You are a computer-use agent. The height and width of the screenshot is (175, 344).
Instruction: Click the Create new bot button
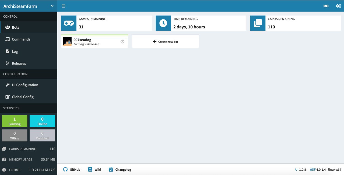(166, 42)
